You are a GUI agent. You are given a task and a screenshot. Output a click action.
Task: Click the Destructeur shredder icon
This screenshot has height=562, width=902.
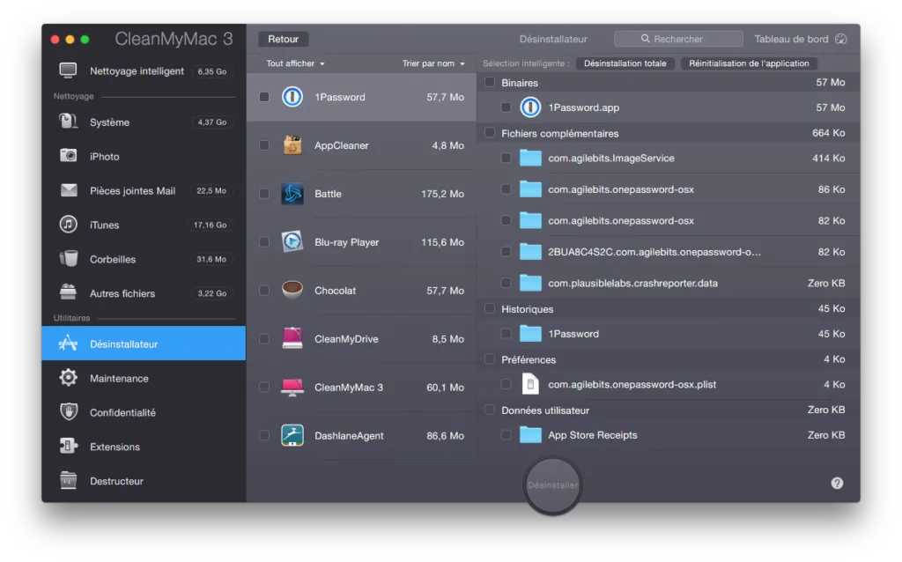click(x=69, y=480)
